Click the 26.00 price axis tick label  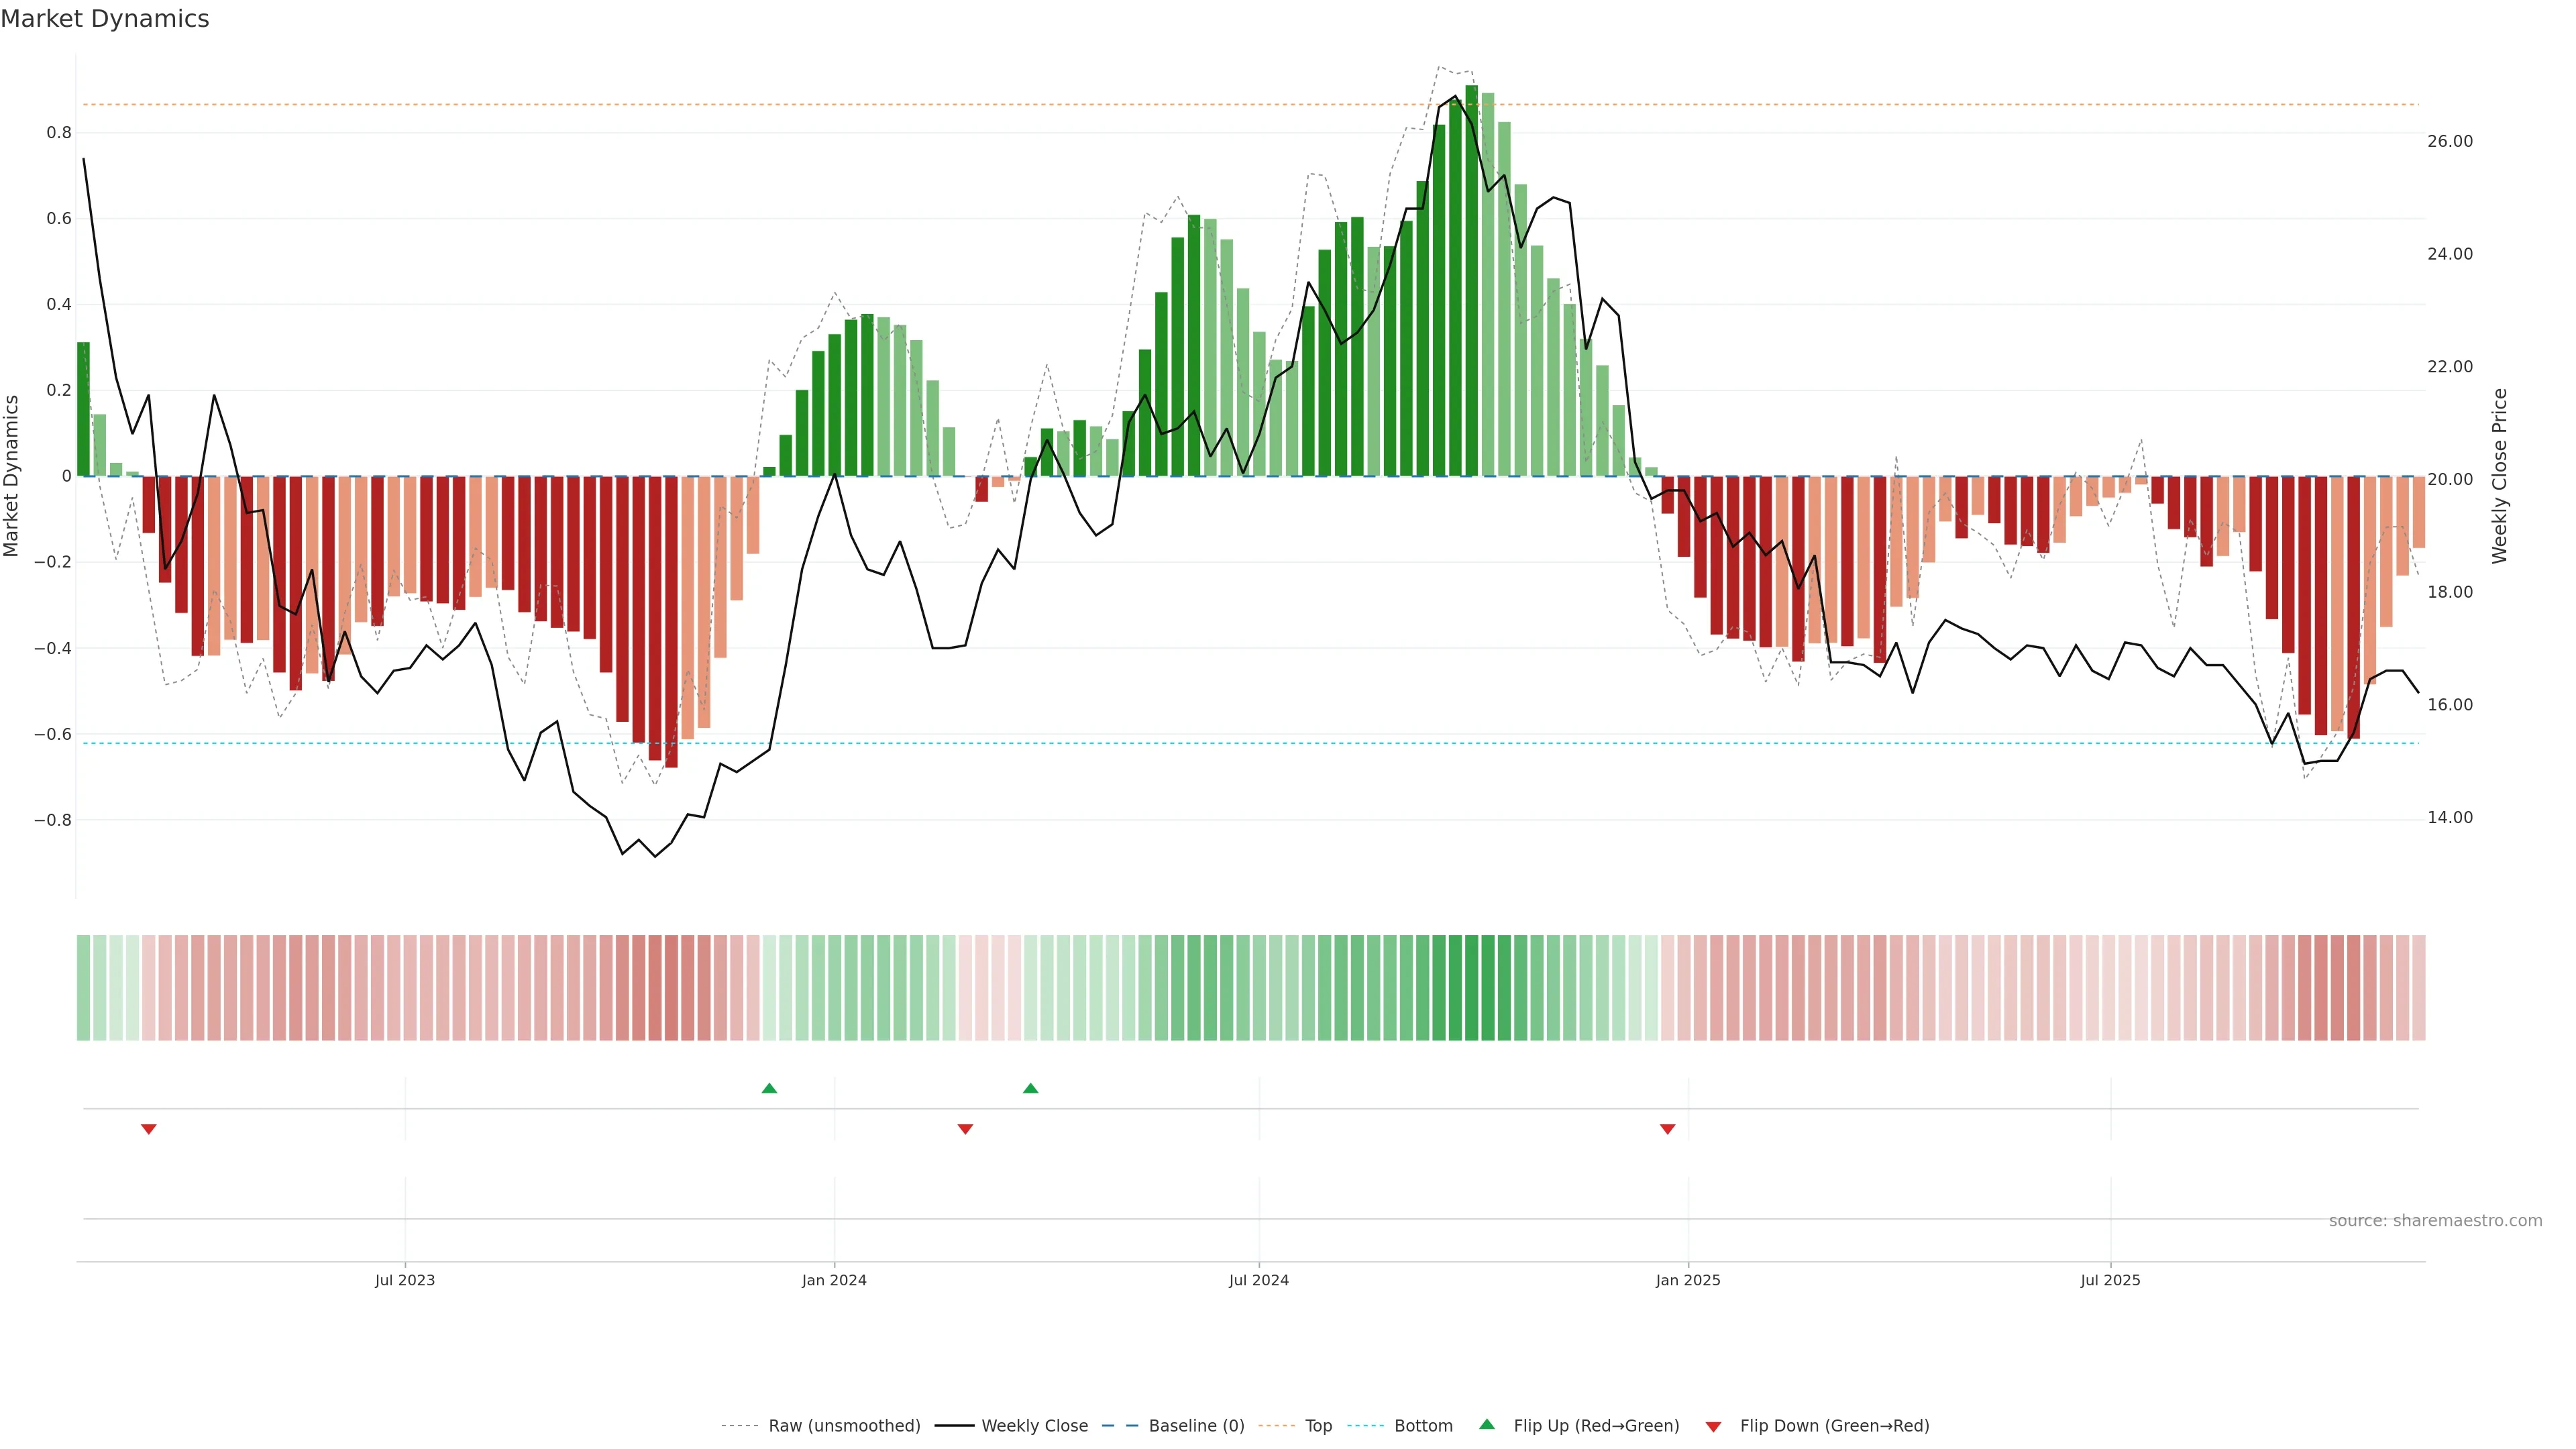point(2449,141)
